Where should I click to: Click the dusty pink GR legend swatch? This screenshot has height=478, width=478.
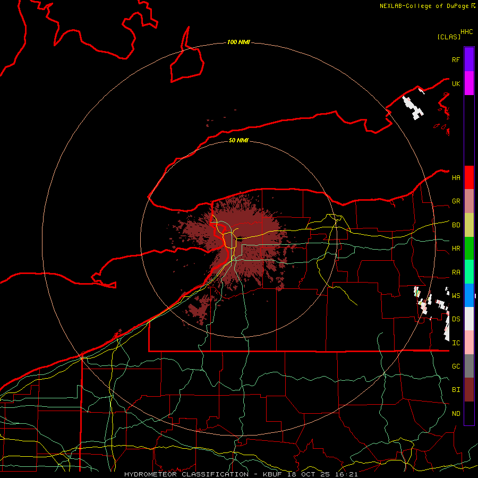pyautogui.click(x=469, y=201)
